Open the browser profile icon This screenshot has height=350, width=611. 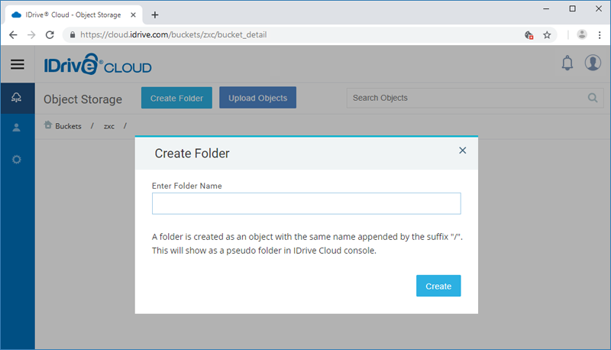click(582, 34)
